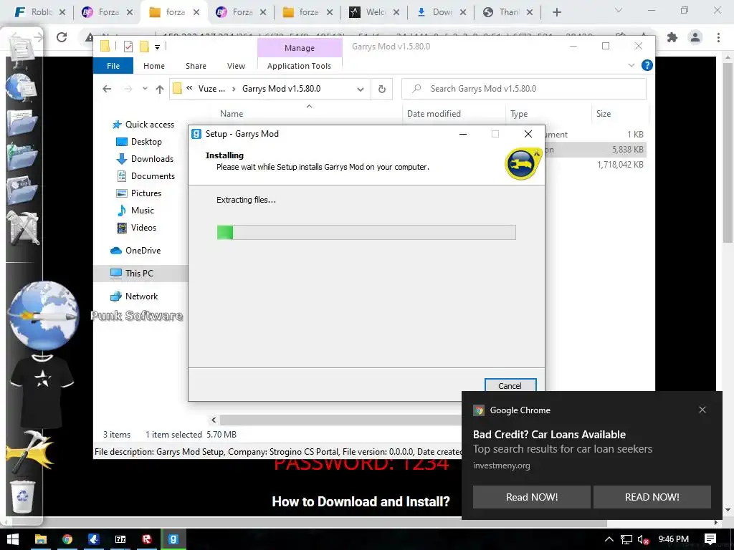The height and width of the screenshot is (550, 734).
Task: Open the File menu in Explorer
Action: 113,66
